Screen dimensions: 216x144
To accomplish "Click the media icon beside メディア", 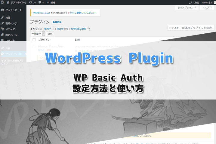I will 2,29.
